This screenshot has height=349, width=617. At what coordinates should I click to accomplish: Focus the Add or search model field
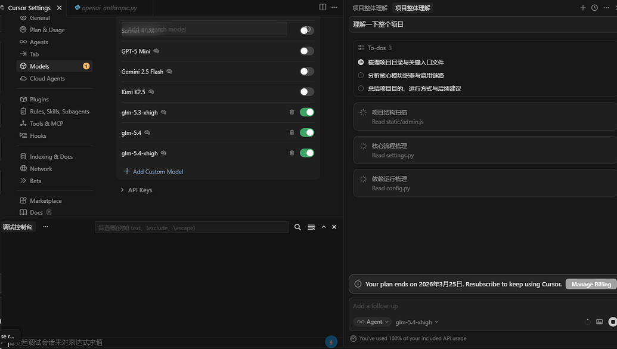204,29
